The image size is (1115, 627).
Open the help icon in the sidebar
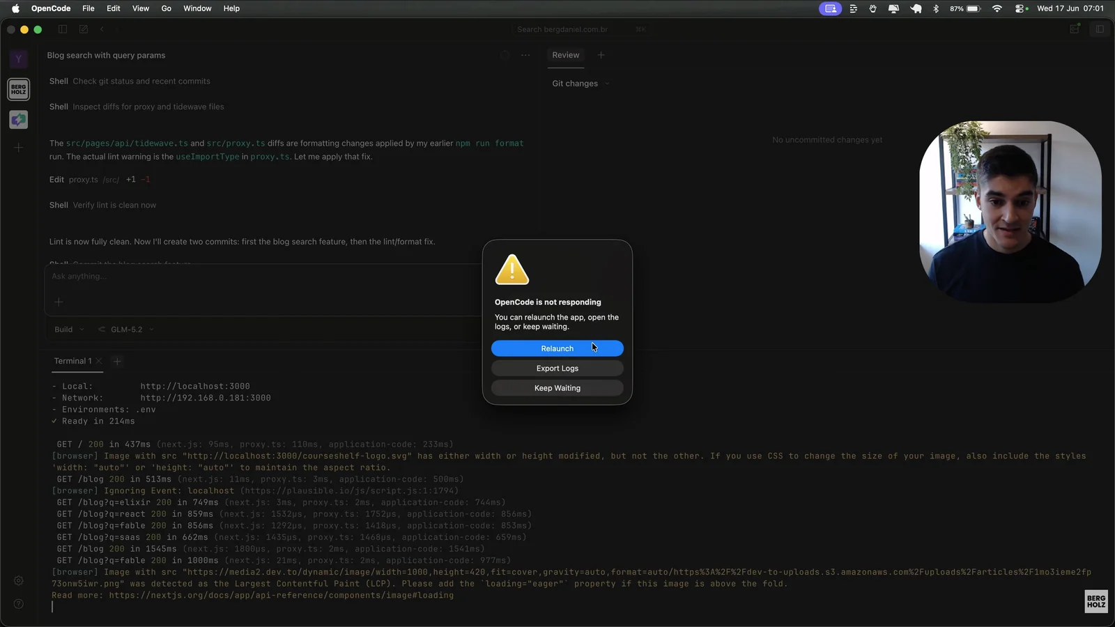click(19, 604)
